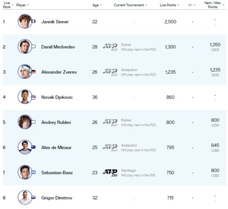Click the ATP 500 logo in de Minaur's row
Screen dimensions: 228x209
pos(110,147)
